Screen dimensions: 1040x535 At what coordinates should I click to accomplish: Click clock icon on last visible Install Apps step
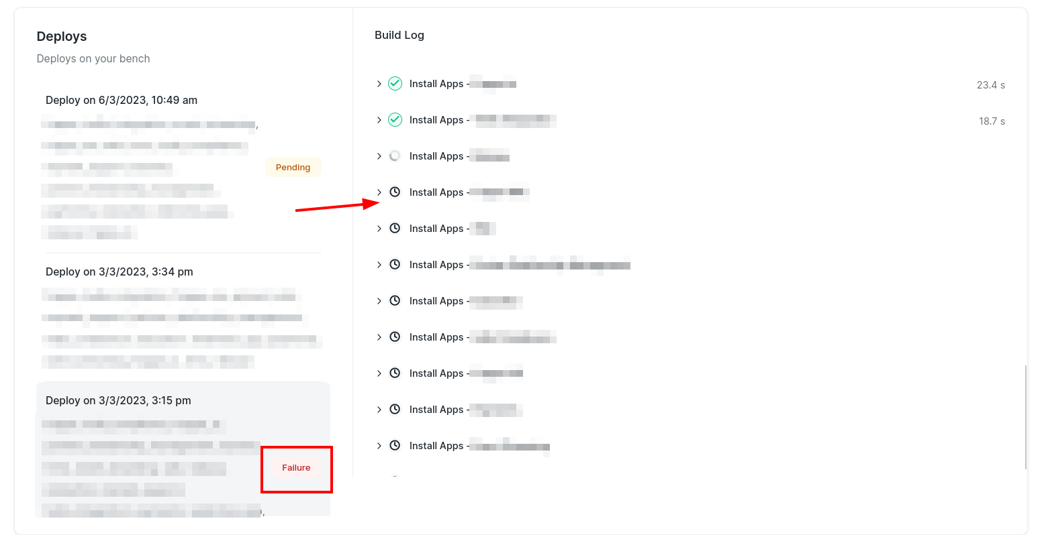tap(395, 445)
